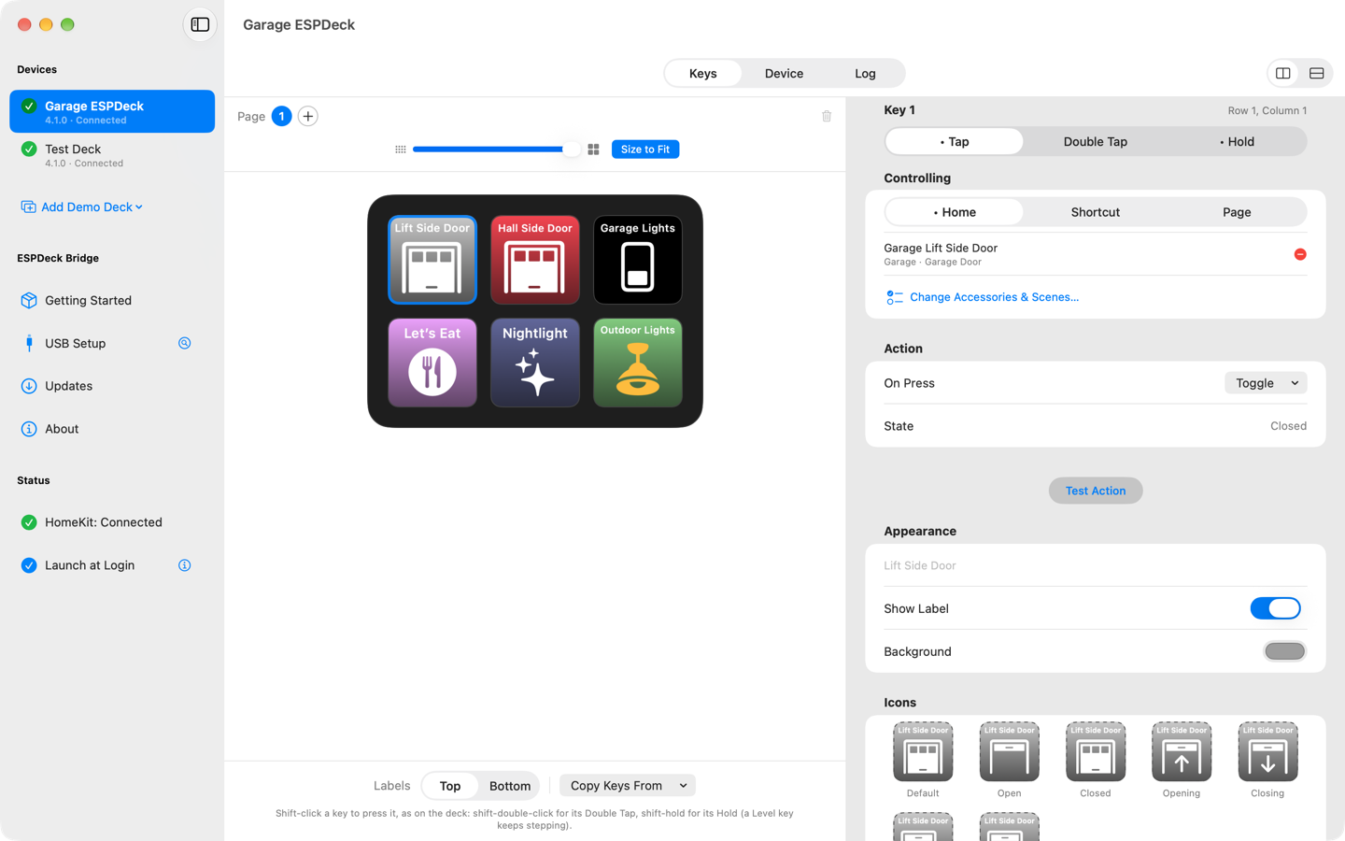
Task: Switch to the Keys tab
Action: point(703,74)
